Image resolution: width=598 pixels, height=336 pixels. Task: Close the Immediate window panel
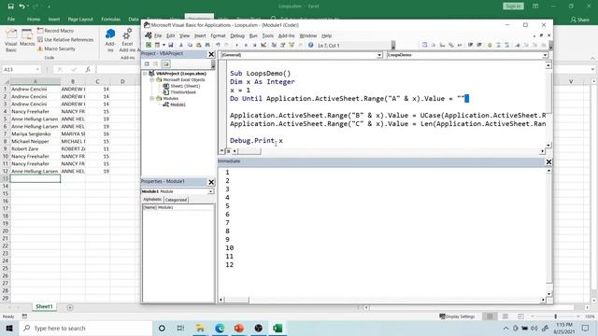coord(548,161)
